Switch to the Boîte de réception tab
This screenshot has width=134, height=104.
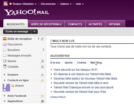46,24
